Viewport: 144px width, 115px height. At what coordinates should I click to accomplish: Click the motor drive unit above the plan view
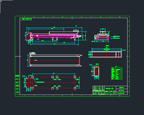[x=32, y=53]
